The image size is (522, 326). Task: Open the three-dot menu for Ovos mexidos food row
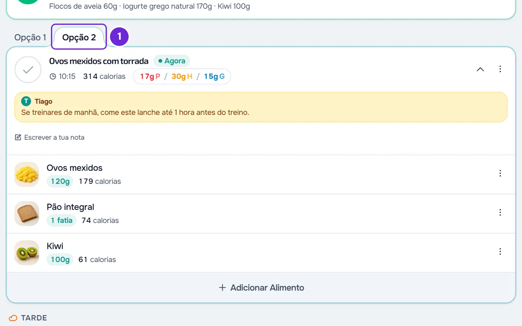pos(500,173)
